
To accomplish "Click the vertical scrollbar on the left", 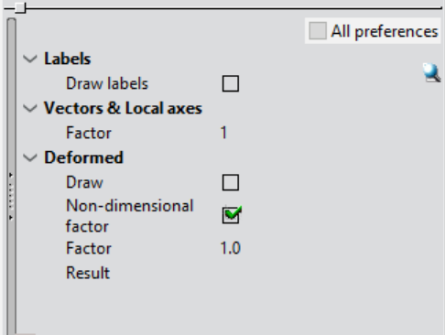I will pyautogui.click(x=11, y=177).
